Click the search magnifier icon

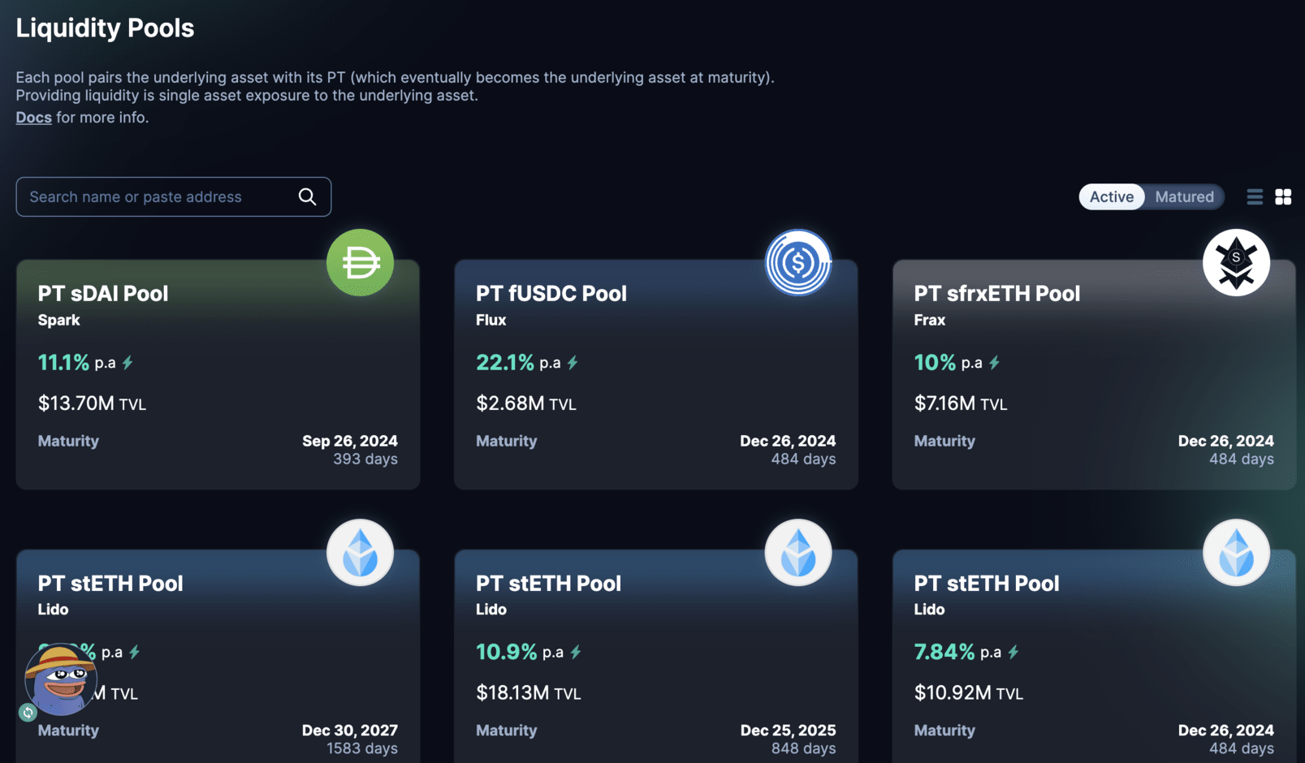coord(307,196)
